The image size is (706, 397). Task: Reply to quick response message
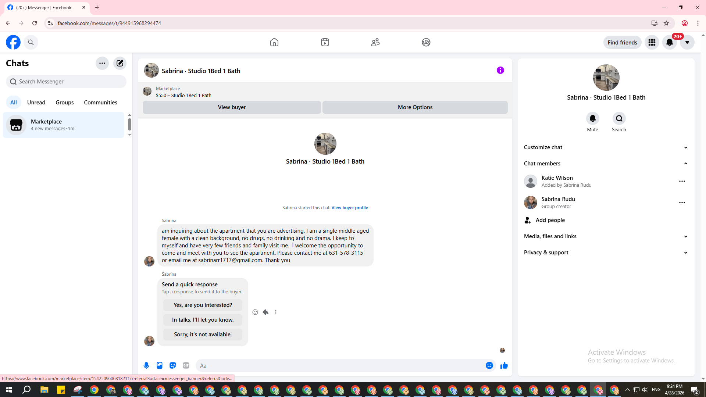click(265, 312)
